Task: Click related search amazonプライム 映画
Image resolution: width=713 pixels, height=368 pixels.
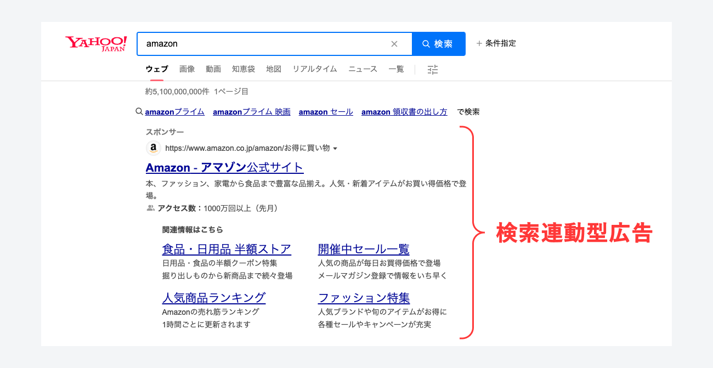Action: (252, 112)
